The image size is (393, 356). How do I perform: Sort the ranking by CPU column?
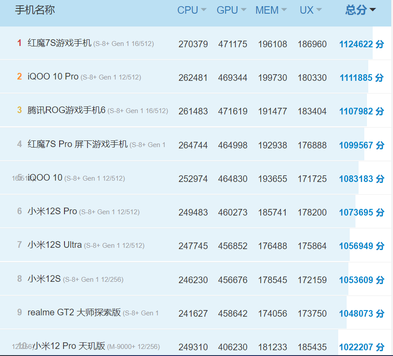point(192,10)
